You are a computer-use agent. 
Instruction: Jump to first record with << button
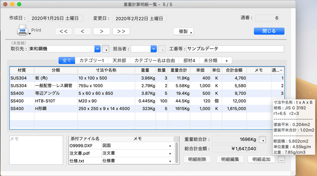point(63,31)
